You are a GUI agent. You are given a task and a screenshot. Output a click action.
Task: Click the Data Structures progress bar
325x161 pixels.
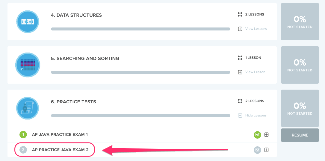(140, 29)
